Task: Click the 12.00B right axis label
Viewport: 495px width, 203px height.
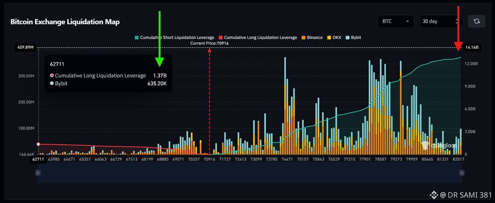Action: coord(471,64)
